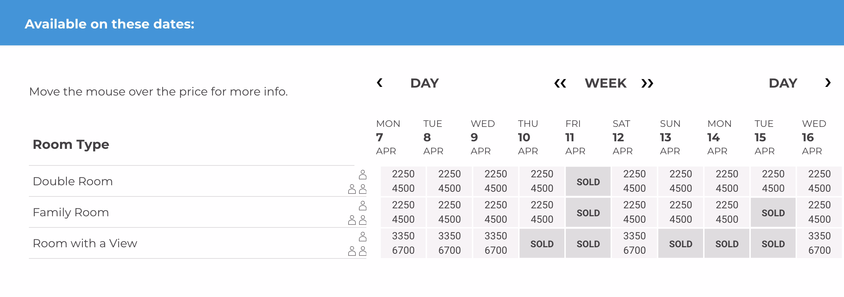844x297 pixels.
Task: Click the WEEK label
Action: 606,83
